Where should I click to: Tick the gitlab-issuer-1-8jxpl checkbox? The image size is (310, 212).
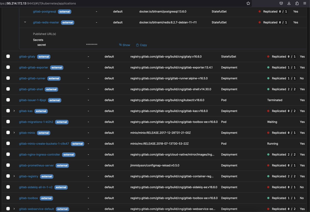(x=8, y=100)
